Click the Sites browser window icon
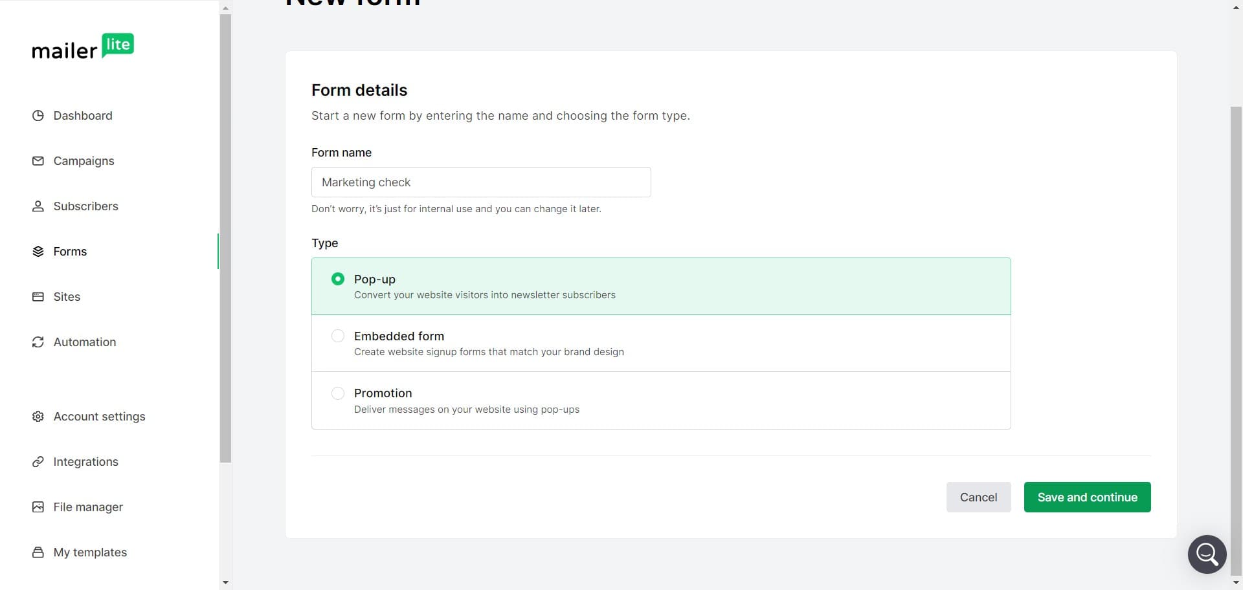 38,297
